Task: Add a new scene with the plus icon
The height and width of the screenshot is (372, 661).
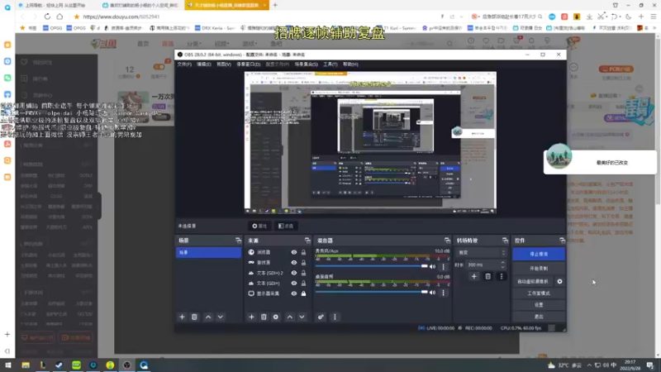Action: click(182, 317)
